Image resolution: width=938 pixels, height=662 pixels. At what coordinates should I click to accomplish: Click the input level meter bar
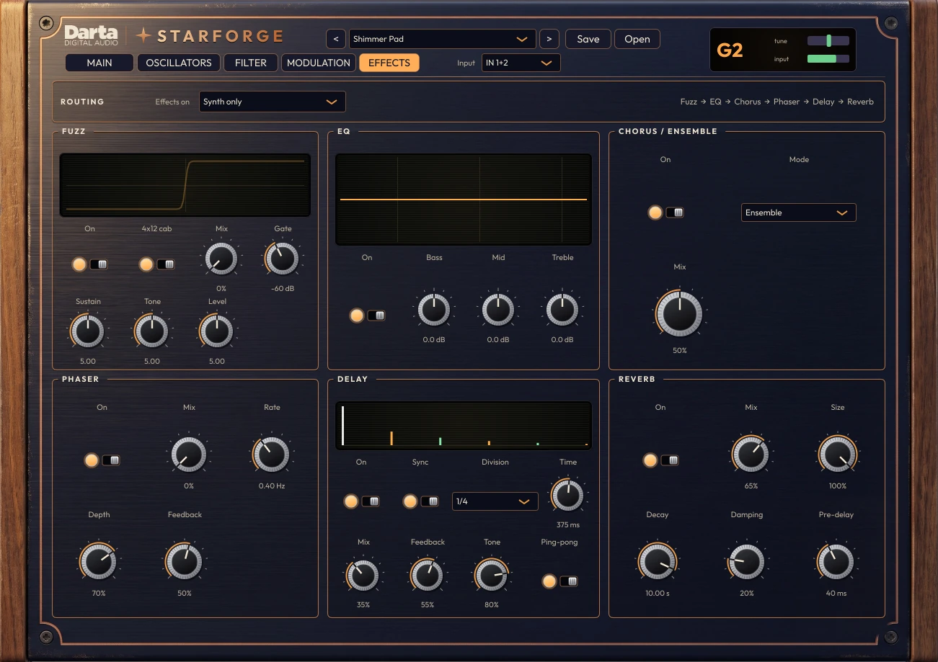[x=828, y=59]
